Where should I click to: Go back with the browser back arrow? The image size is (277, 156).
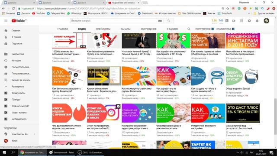pyautogui.click(x=3, y=8)
